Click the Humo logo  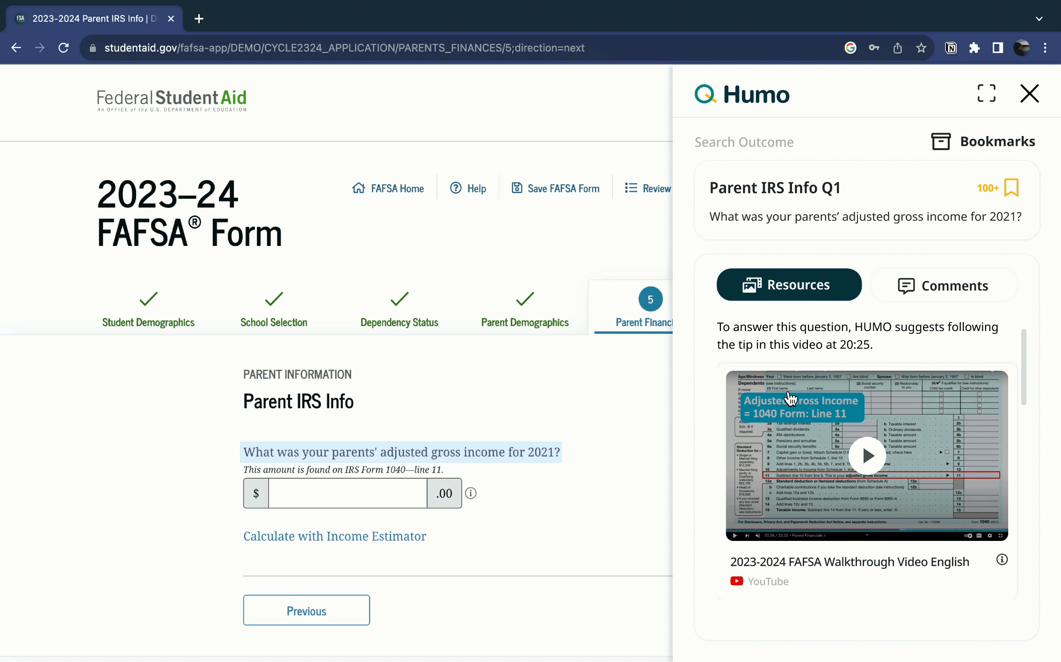coord(742,94)
